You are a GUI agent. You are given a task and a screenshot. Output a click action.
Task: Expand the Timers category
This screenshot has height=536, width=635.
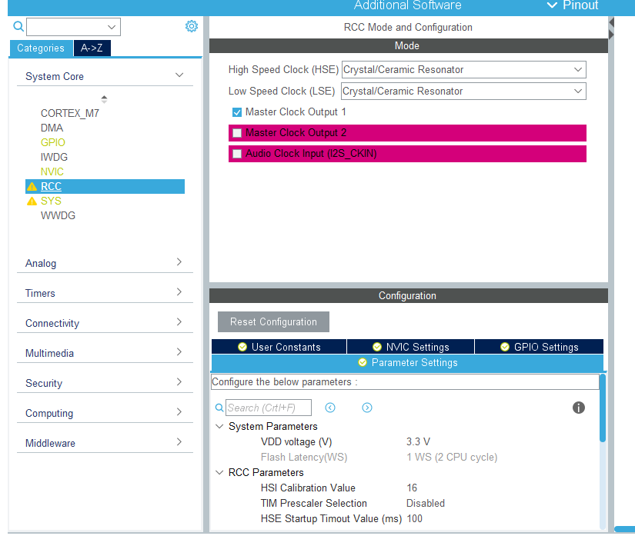(104, 293)
